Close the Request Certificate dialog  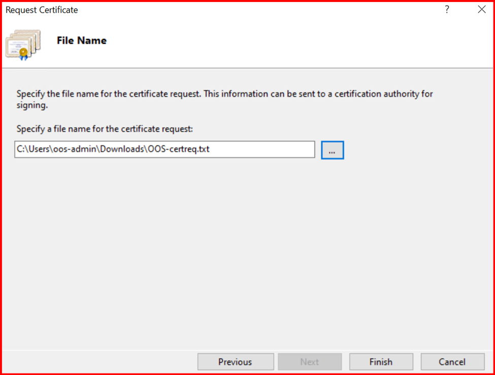(481, 10)
